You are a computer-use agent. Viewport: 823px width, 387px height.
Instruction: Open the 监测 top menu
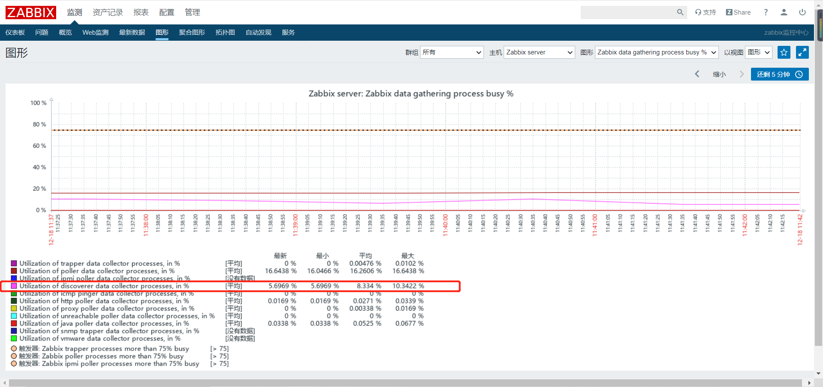click(x=75, y=12)
